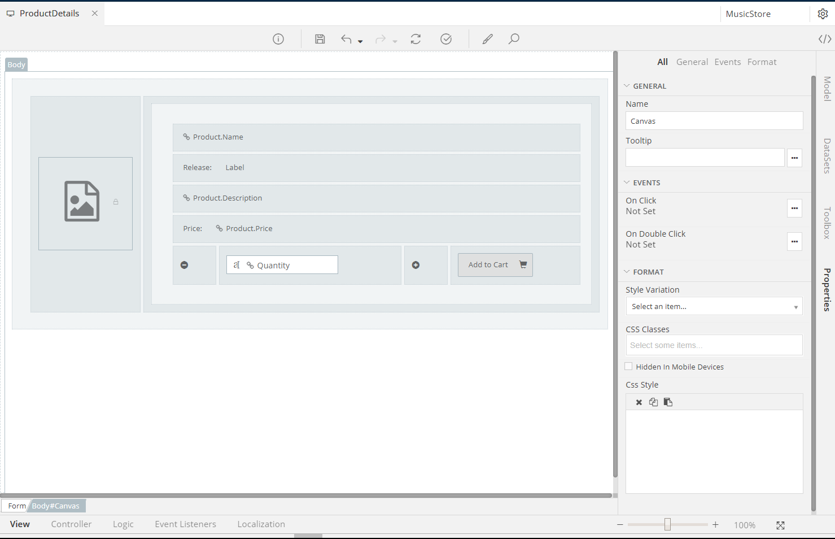Screen dimensions: 835x539
Task: Click the minus quantity button on canvas
Action: click(x=185, y=265)
